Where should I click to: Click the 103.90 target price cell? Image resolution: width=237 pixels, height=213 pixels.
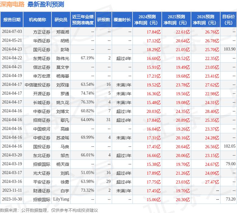coord(229,49)
